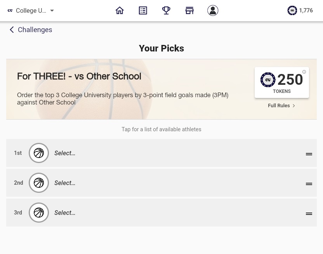This screenshot has width=323, height=254.
Task: Open the trophy challenges icon
Action: [x=166, y=10]
